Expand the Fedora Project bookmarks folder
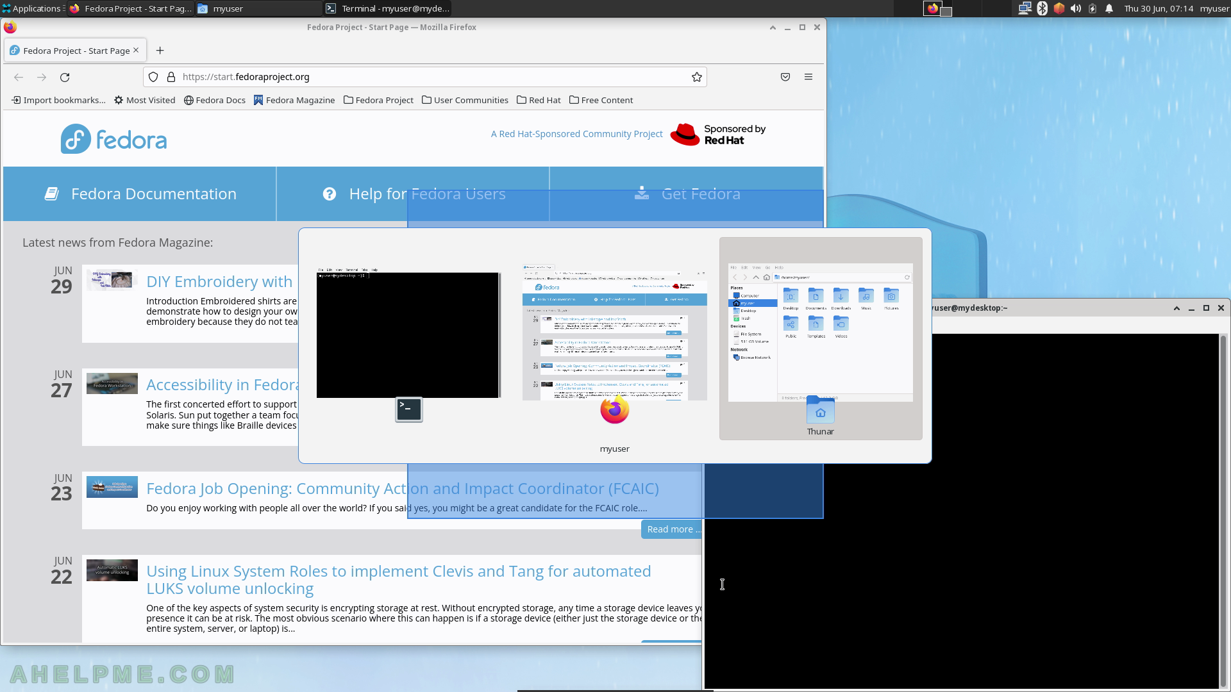 [378, 100]
